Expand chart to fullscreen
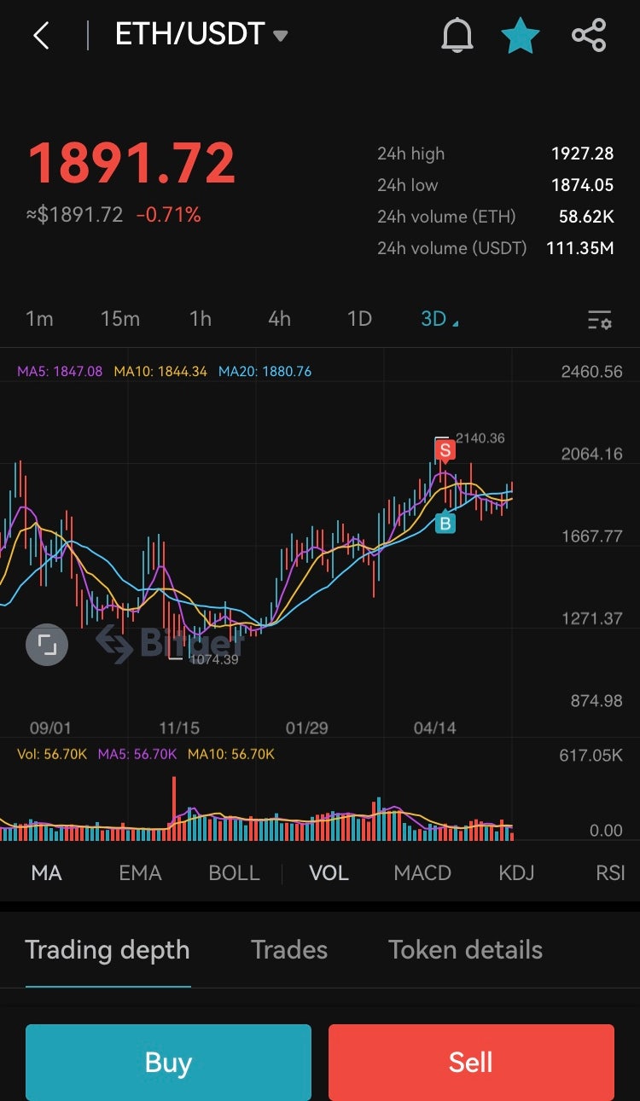Screen dimensions: 640x1101 pyautogui.click(x=47, y=645)
